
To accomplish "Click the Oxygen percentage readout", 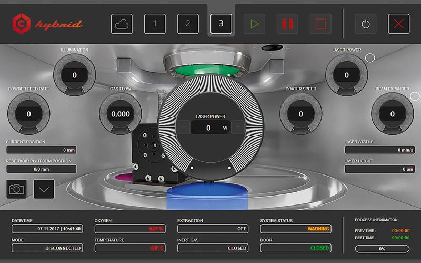I will pos(130,229).
